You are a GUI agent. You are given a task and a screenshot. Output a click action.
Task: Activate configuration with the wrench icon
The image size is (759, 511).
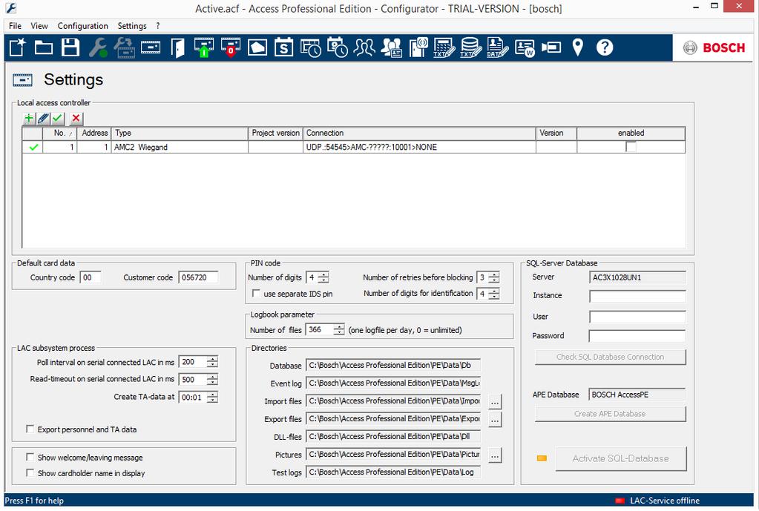tap(97, 47)
